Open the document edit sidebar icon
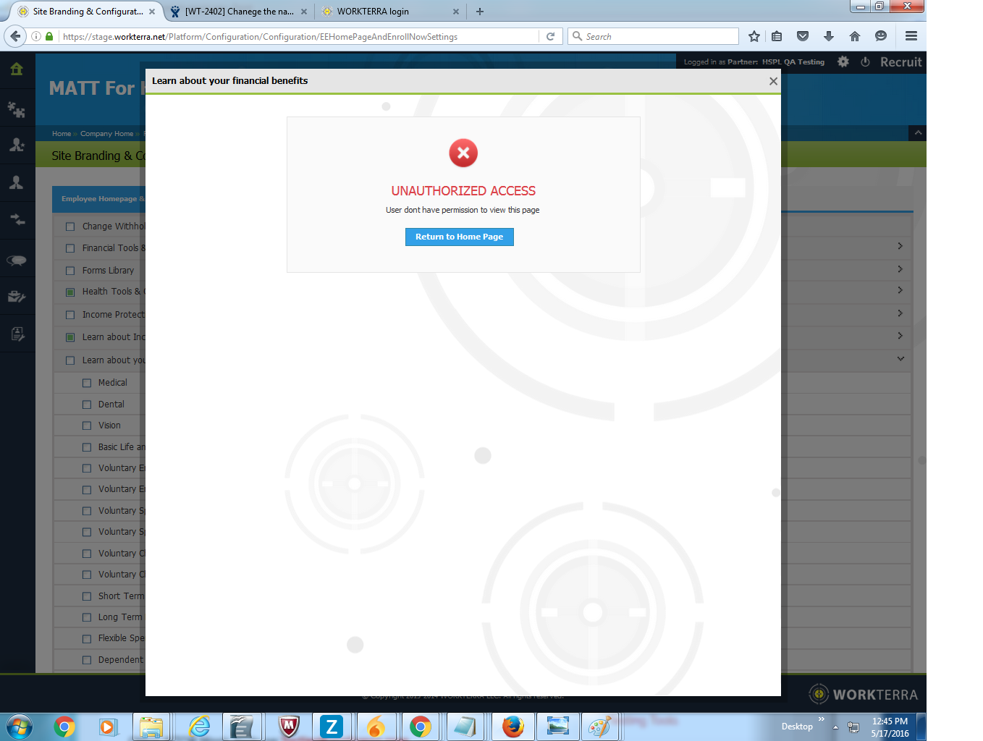This screenshot has width=983, height=741. [17, 334]
